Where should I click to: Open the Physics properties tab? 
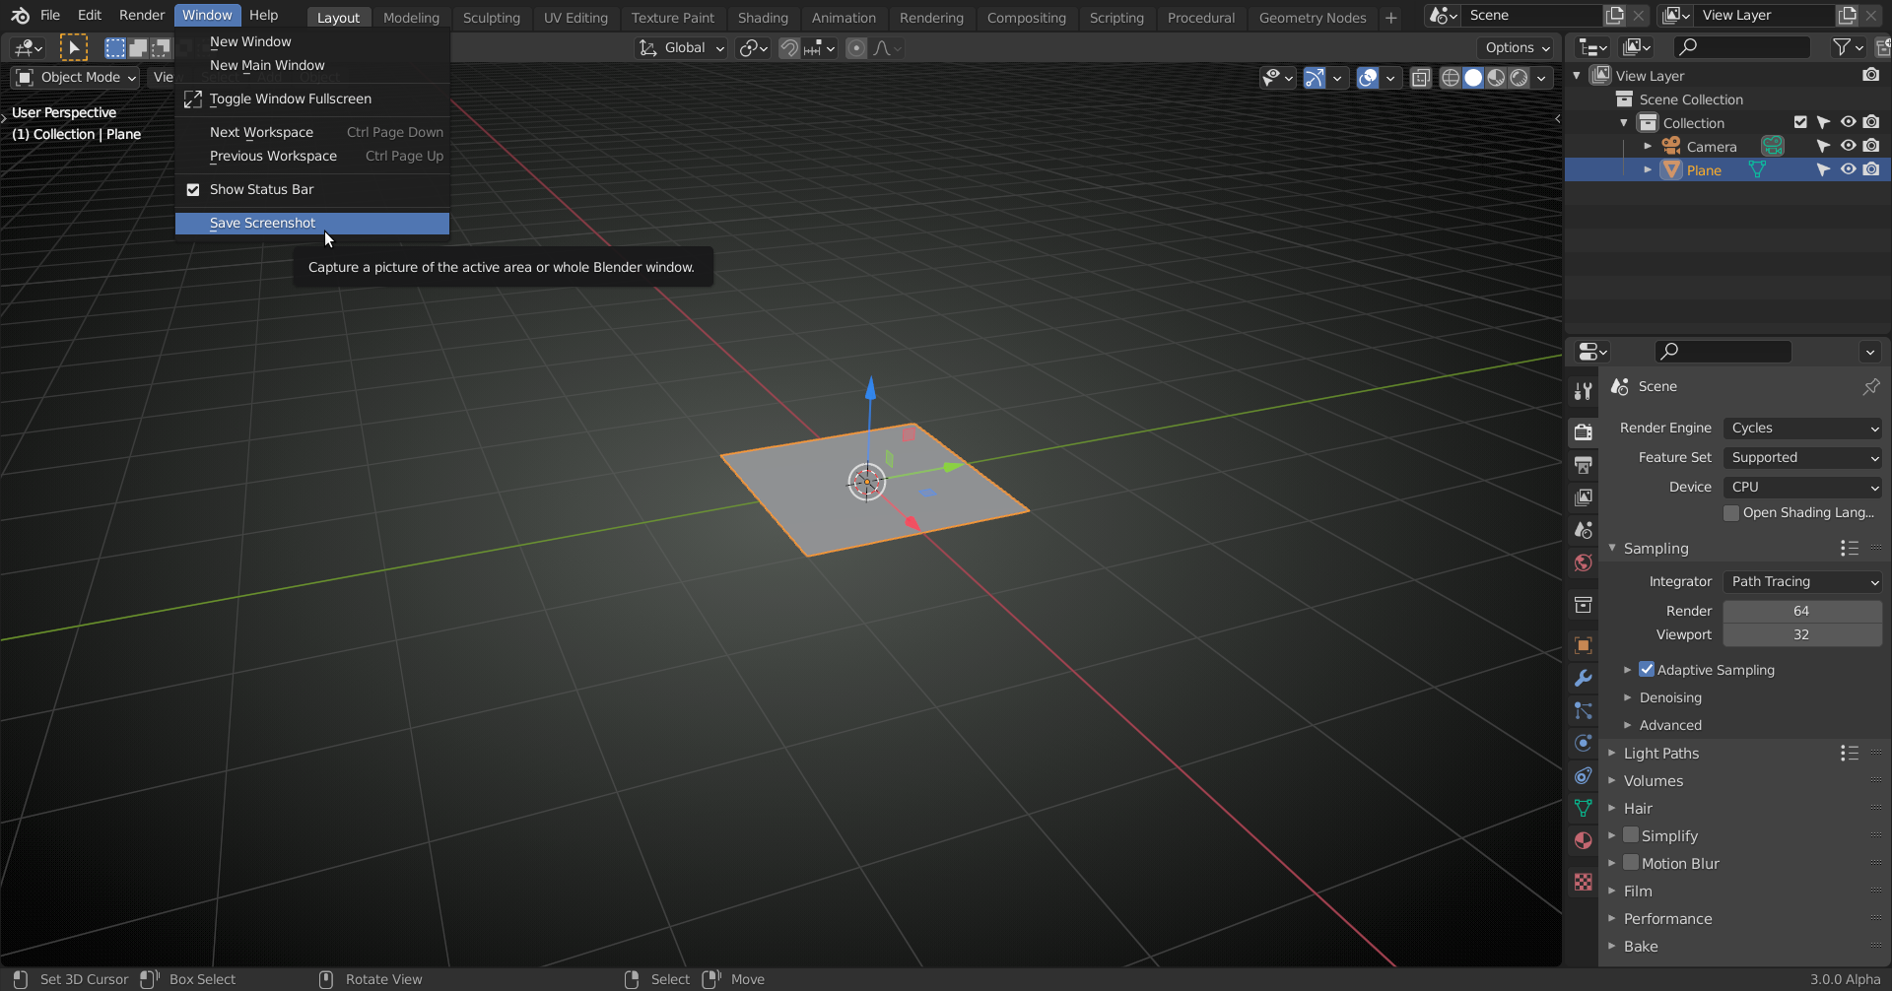point(1584,743)
